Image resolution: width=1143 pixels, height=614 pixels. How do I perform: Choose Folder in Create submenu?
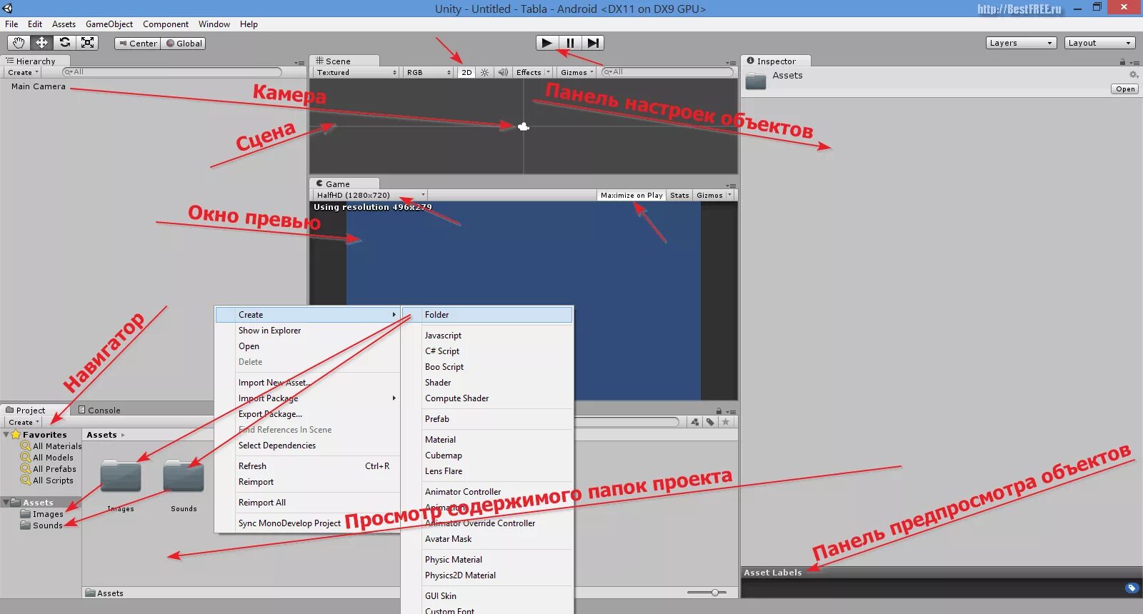point(487,315)
